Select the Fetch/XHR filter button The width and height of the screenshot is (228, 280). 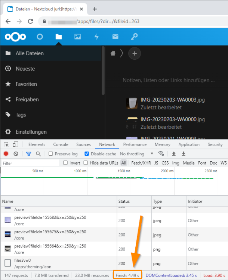click(x=141, y=163)
